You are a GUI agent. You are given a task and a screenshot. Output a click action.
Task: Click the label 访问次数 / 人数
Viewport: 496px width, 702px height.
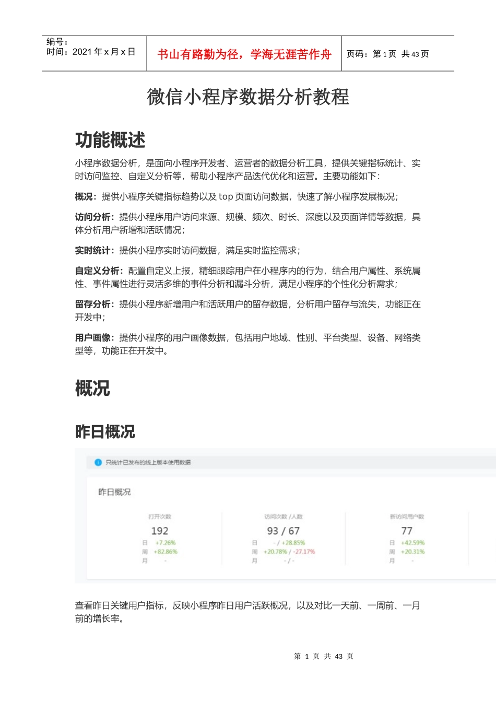coord(284,517)
